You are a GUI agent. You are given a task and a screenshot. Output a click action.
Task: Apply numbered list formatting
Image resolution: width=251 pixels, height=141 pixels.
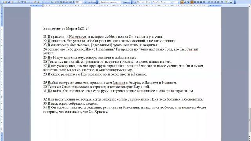tap(209, 2)
